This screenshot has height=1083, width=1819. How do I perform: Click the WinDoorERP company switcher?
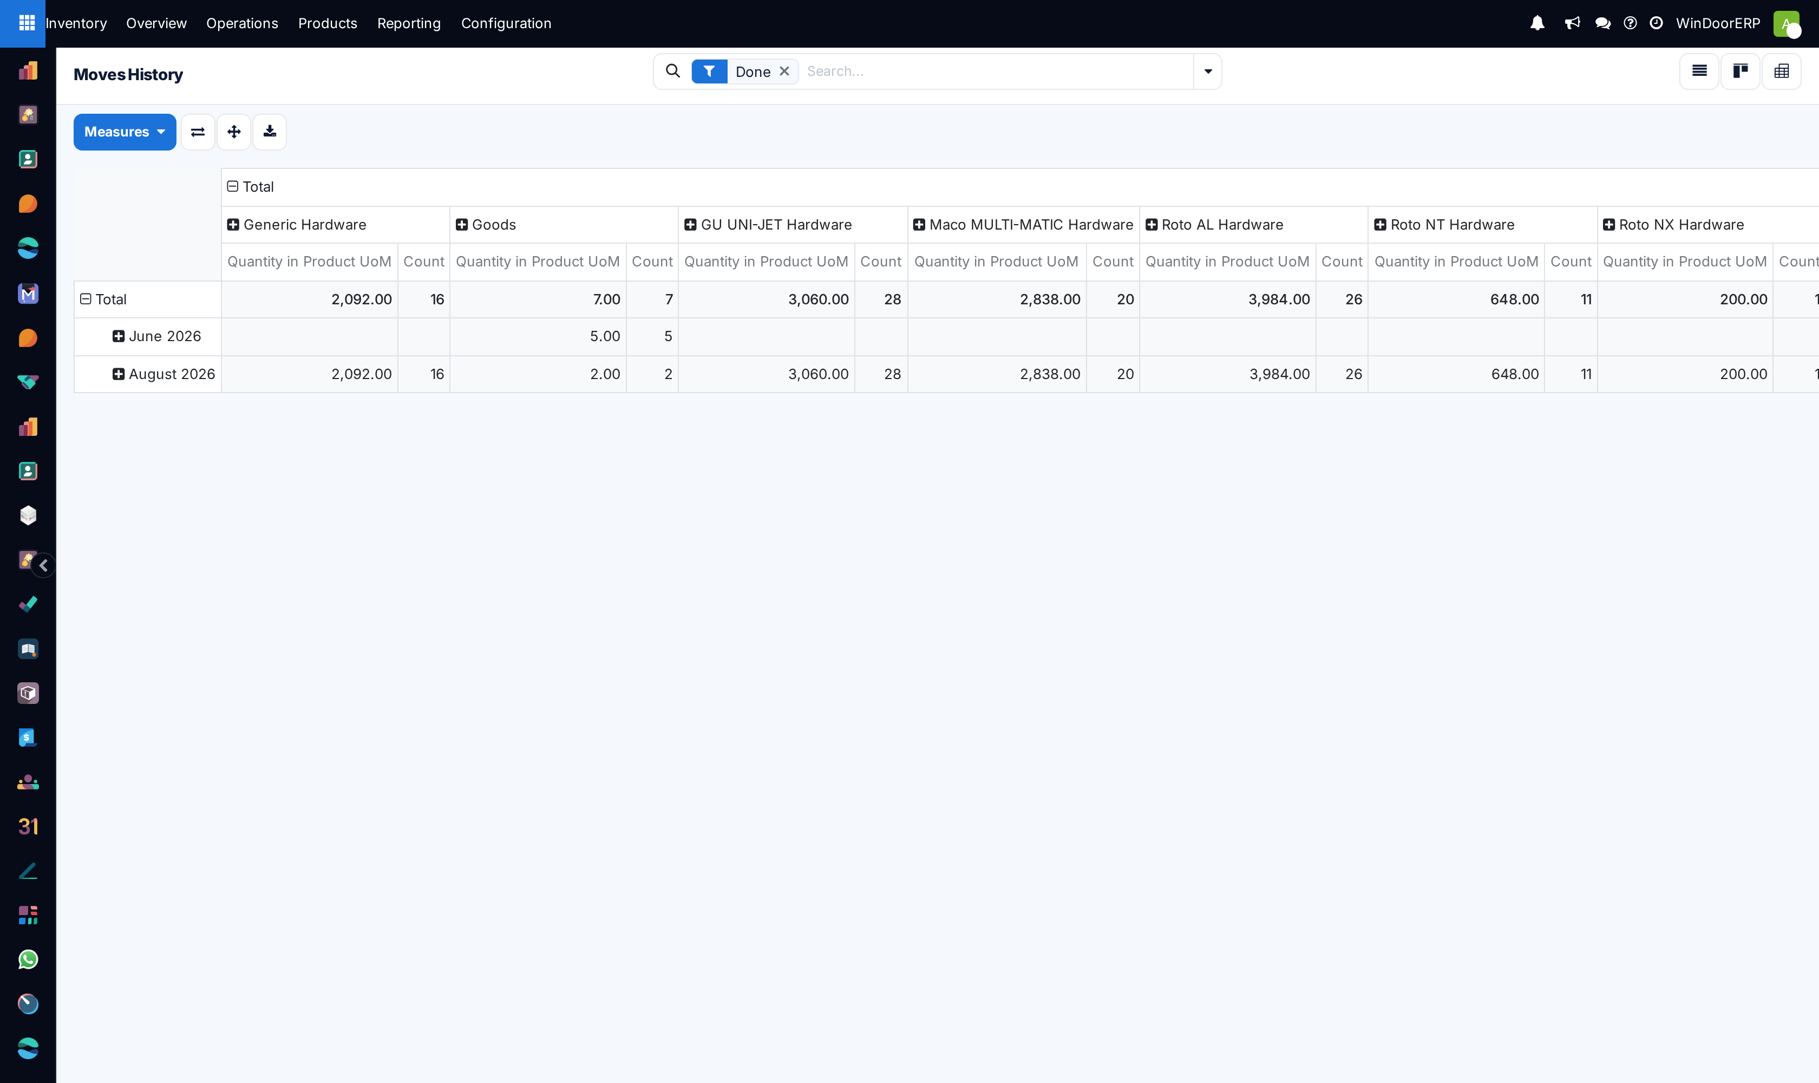(x=1718, y=23)
